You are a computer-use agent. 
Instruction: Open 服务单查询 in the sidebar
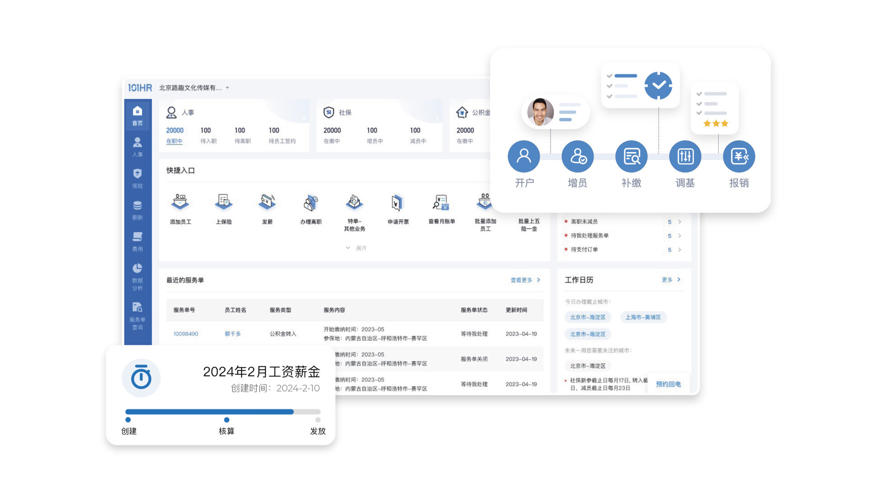click(137, 316)
